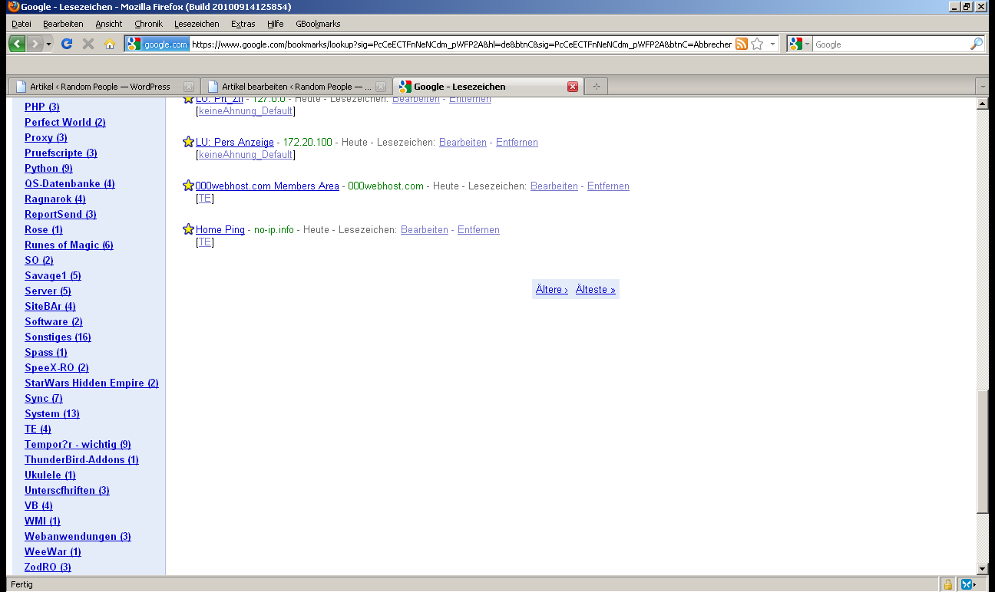
Task: Click the Forward navigation arrow
Action: coord(35,44)
